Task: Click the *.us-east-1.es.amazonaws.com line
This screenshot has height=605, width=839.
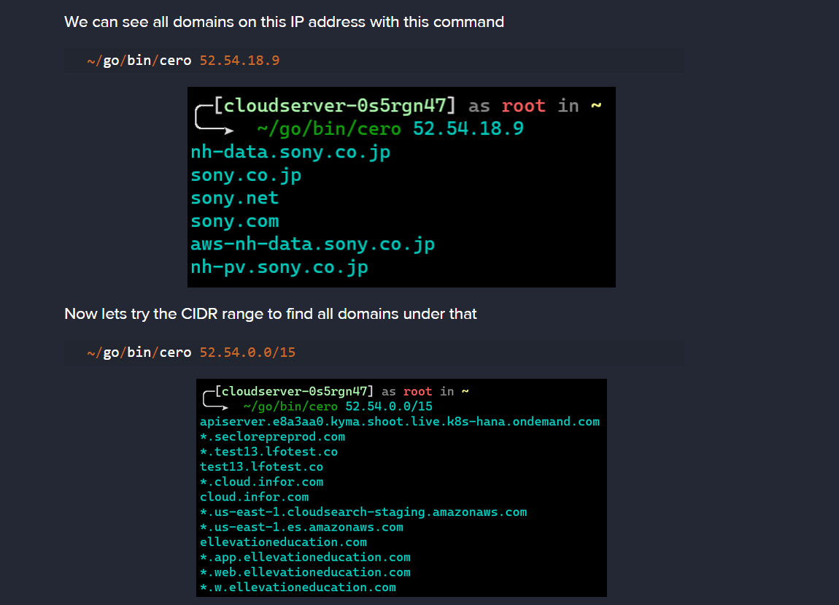Action: [x=302, y=528]
